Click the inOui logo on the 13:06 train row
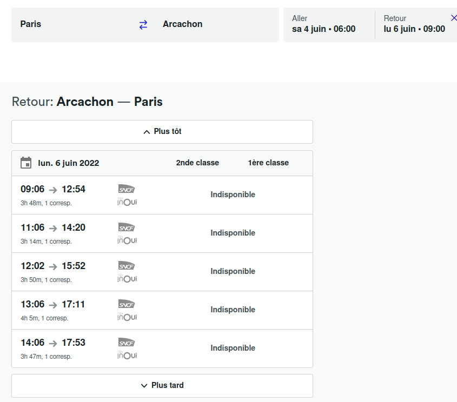Screen dimensions: 457x402 point(127,317)
